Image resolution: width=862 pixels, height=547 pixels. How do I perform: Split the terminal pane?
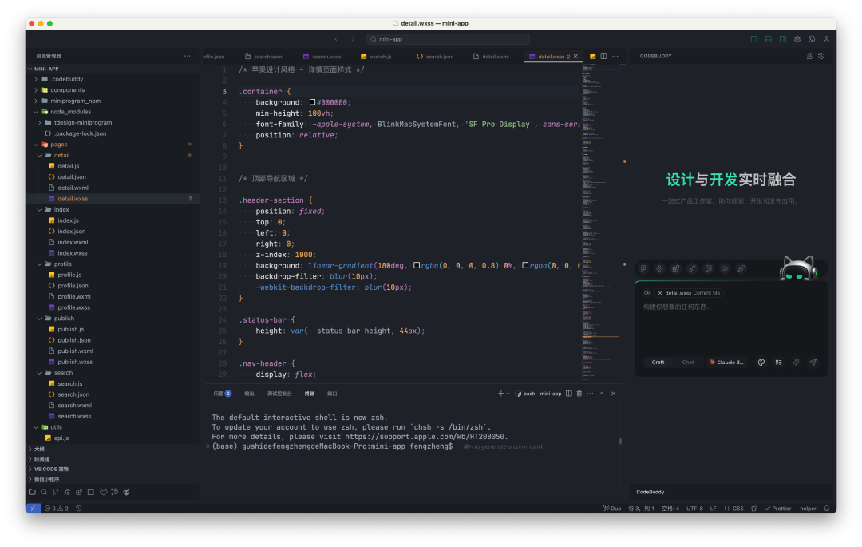tap(568, 393)
